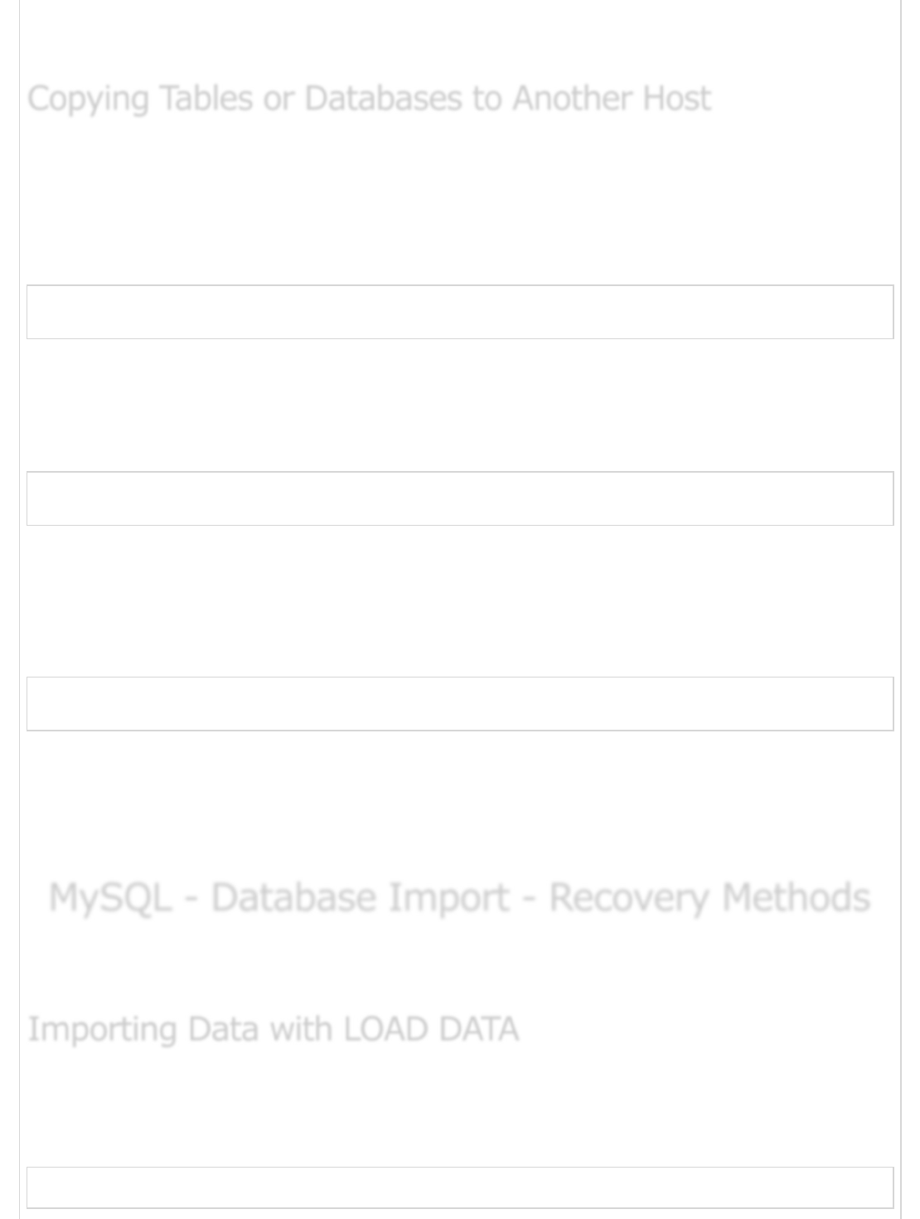Click the word "Importing" in the lower heading
Viewport: 920px width, 1219px height.
(102, 1031)
